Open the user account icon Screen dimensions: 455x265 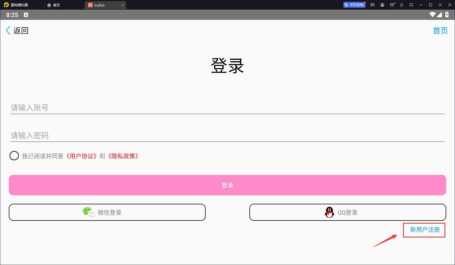[x=382, y=5]
